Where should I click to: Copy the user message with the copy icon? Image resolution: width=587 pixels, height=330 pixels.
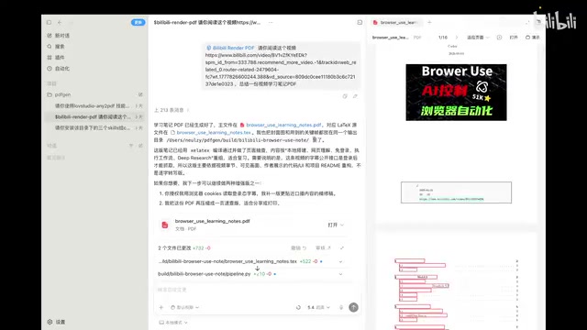345,96
